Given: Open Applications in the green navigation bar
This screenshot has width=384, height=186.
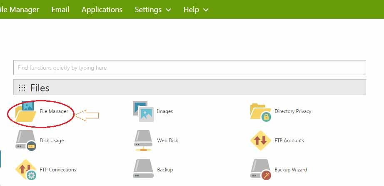Looking at the screenshot, I should (102, 9).
